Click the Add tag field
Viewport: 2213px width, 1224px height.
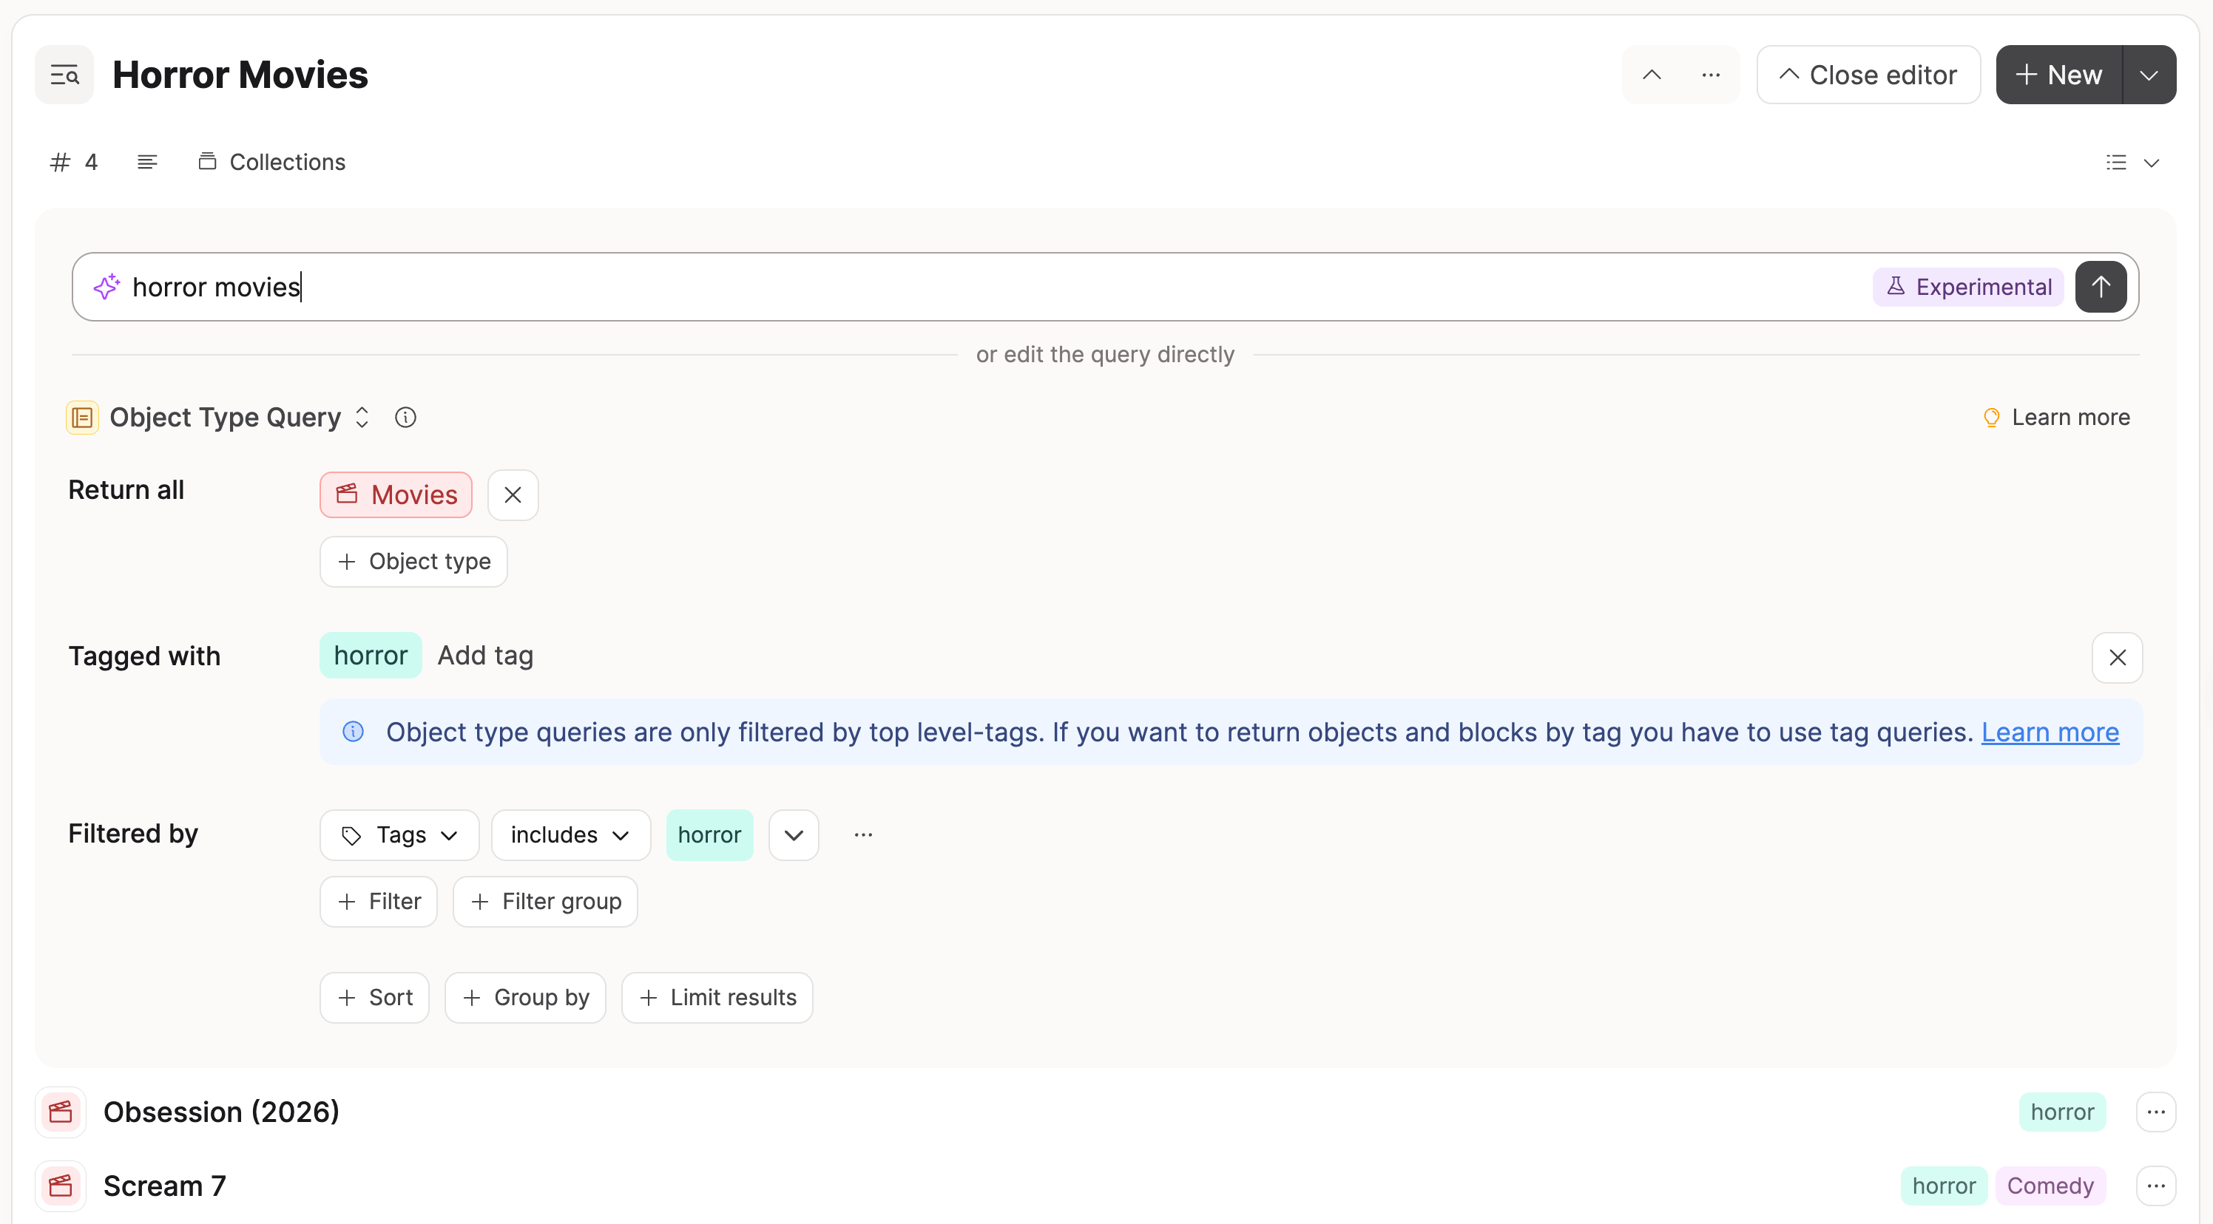pyautogui.click(x=485, y=656)
